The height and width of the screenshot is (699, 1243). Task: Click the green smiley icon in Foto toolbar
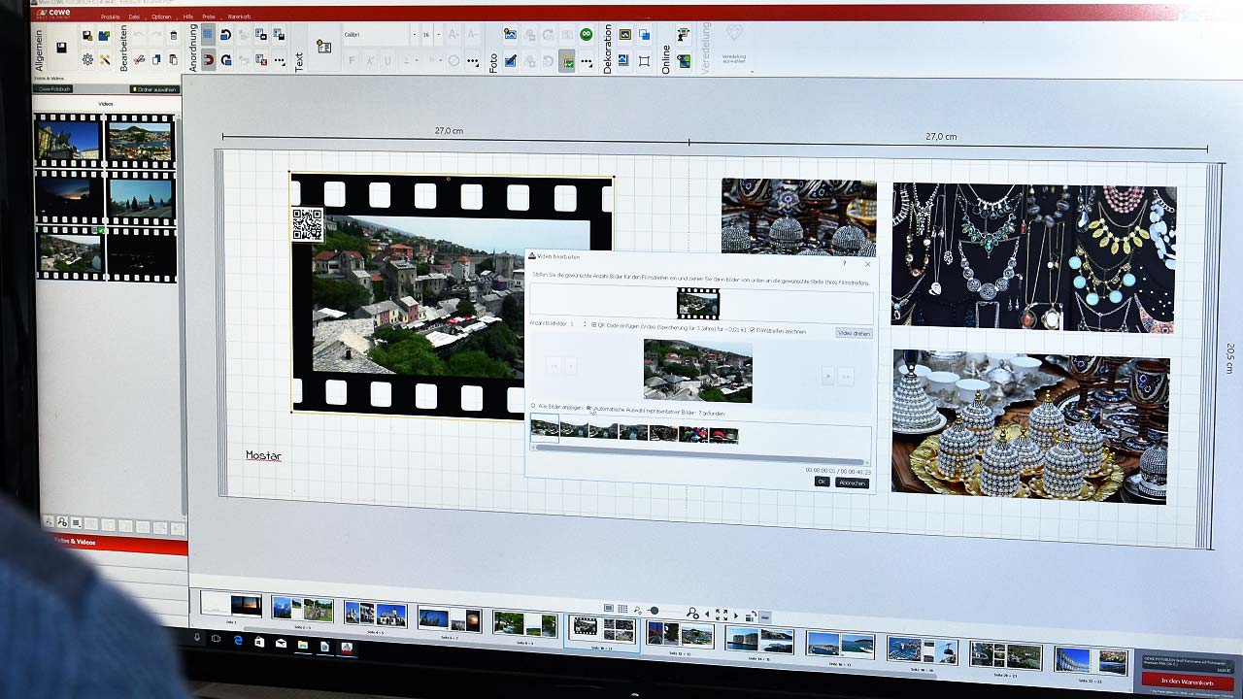pyautogui.click(x=587, y=34)
